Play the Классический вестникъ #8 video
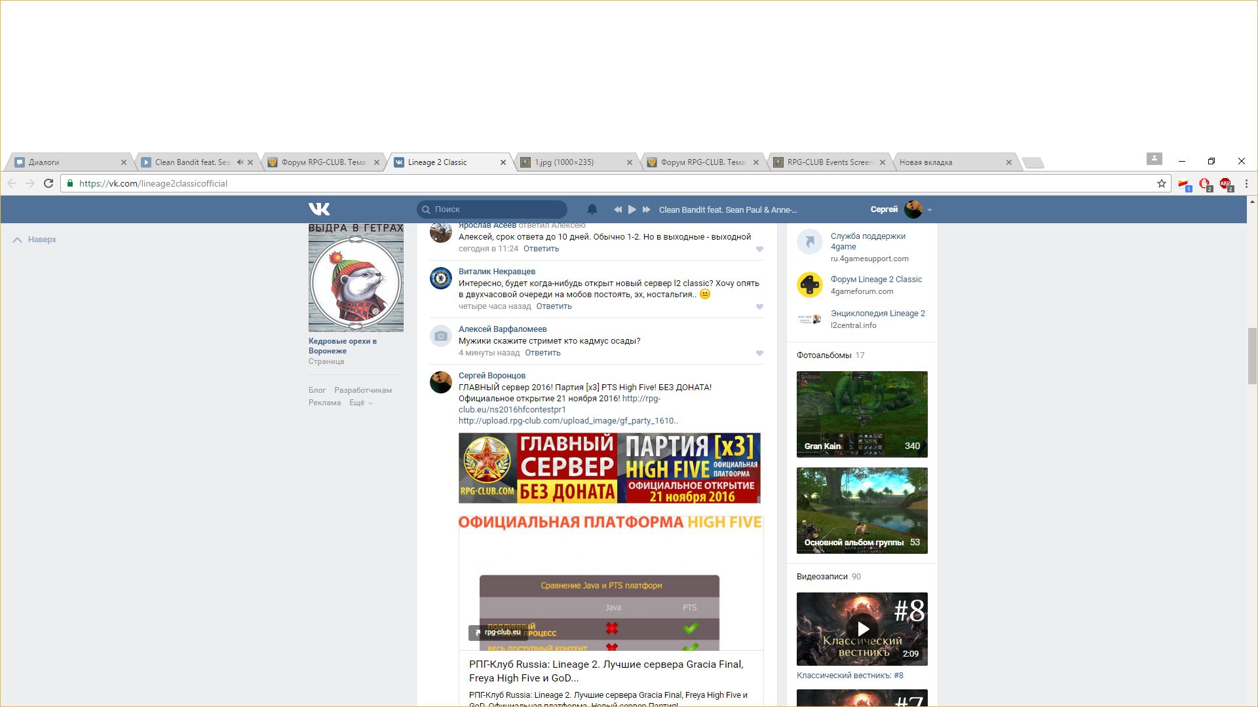Image resolution: width=1258 pixels, height=707 pixels. click(x=862, y=629)
